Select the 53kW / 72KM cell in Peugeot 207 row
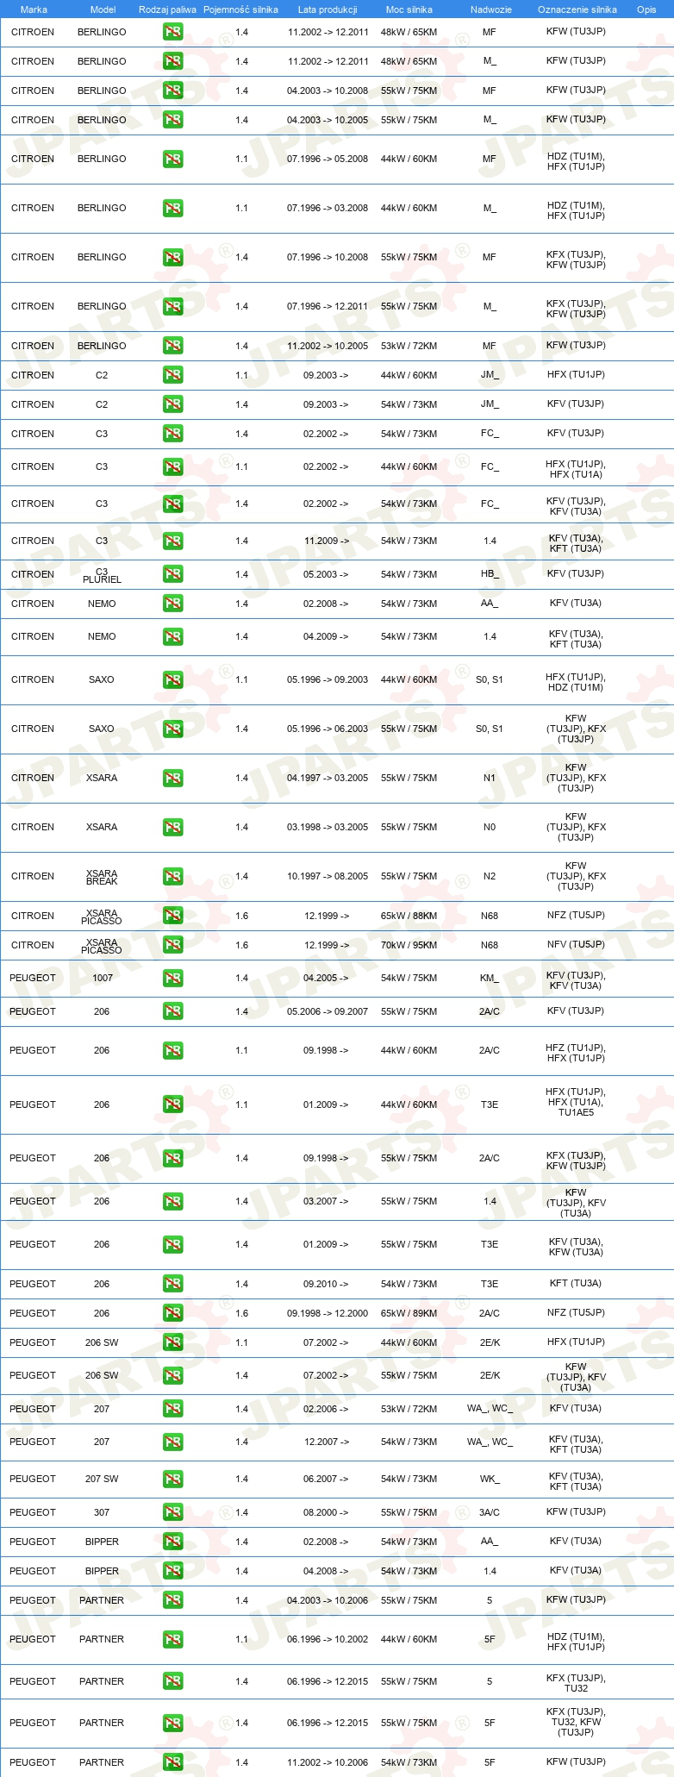The image size is (674, 1777). pos(409,1409)
